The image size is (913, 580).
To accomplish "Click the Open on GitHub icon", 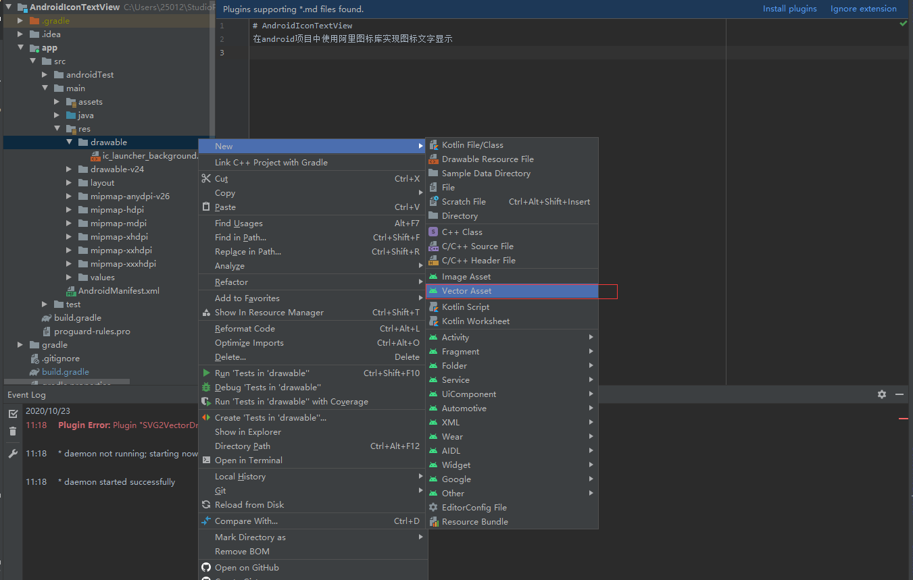I will click(207, 568).
